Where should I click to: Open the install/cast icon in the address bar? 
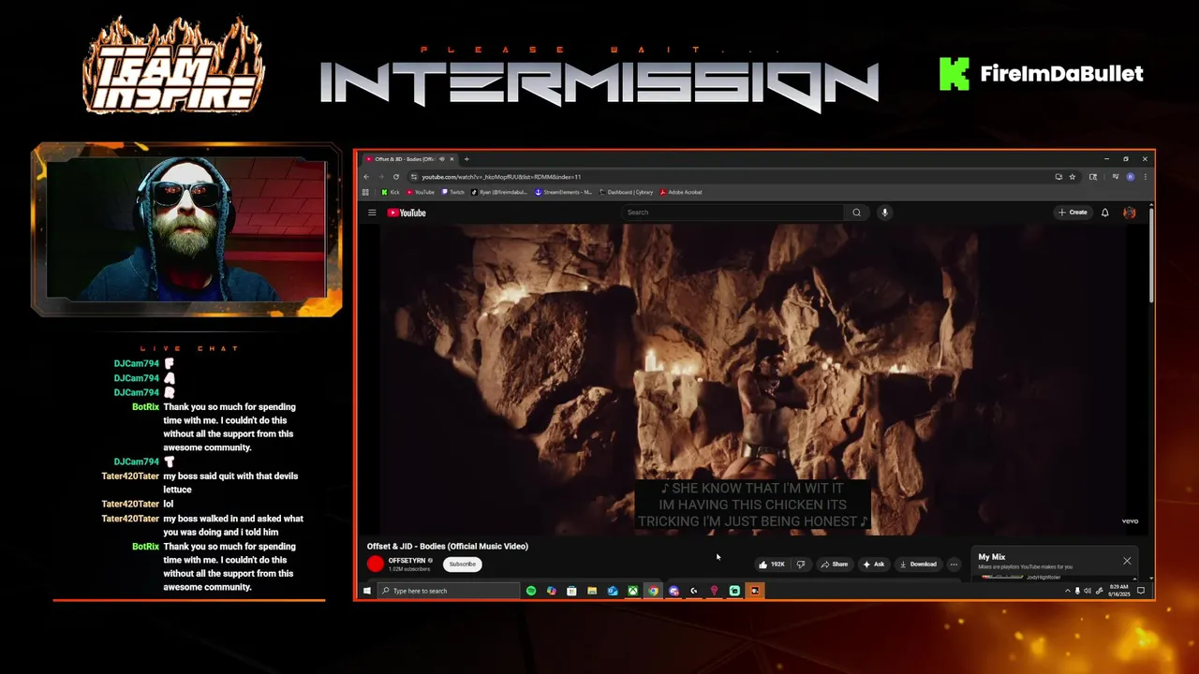click(1059, 177)
